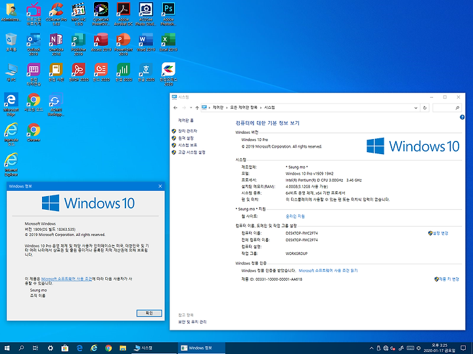Select 모든 제어판 항목 in the breadcrumb
The image size is (473, 354).
pyautogui.click(x=244, y=108)
